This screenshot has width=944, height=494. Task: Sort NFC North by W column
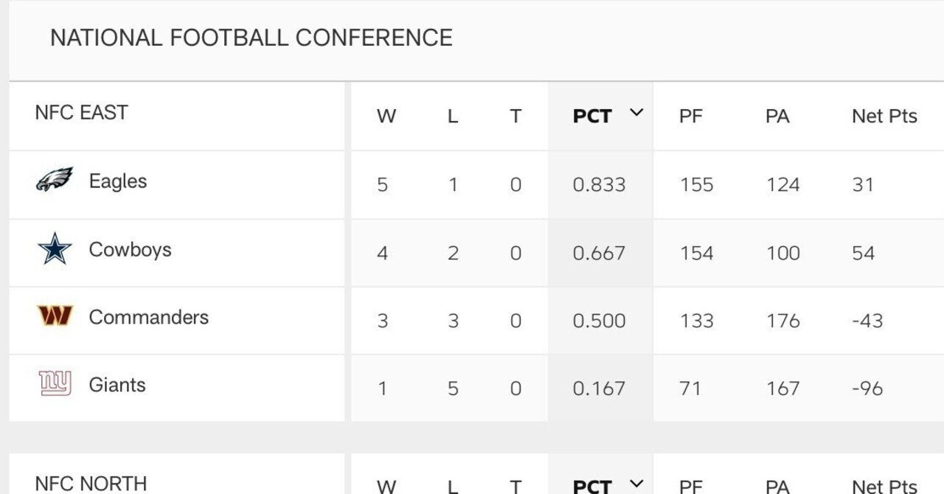click(x=386, y=486)
